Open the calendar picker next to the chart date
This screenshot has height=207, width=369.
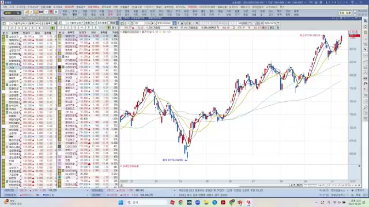278,23
